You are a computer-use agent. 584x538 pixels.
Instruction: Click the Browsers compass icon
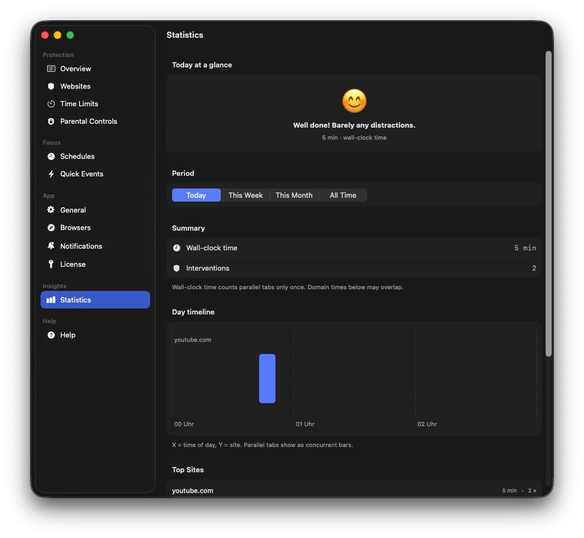coord(51,227)
